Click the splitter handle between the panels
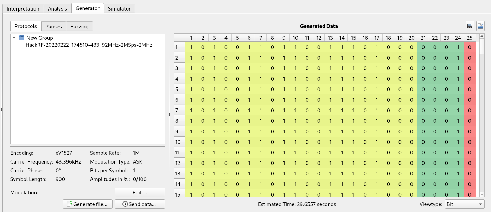Image resolution: width=491 pixels, height=212 pixels. point(170,115)
